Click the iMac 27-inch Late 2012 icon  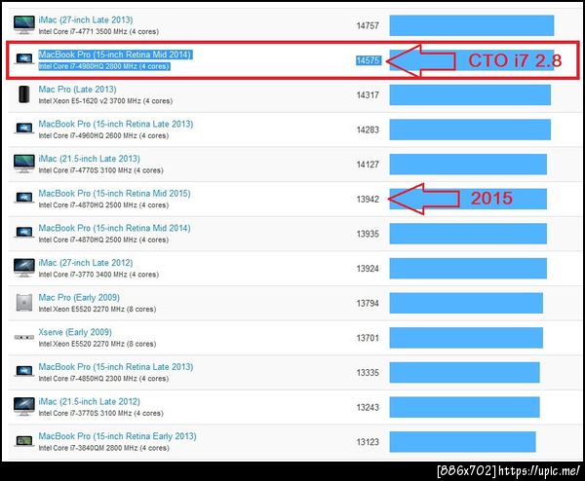click(x=23, y=268)
